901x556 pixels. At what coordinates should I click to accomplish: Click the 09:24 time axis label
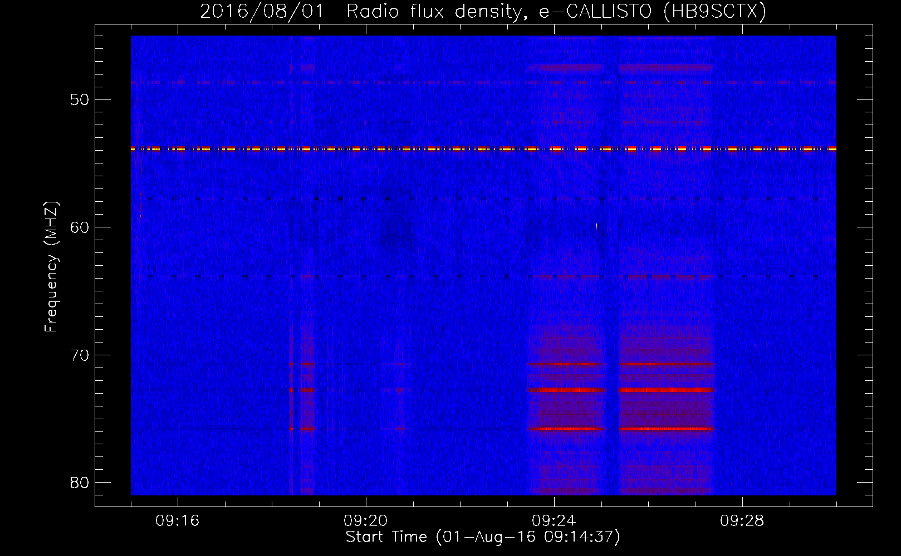(554, 521)
